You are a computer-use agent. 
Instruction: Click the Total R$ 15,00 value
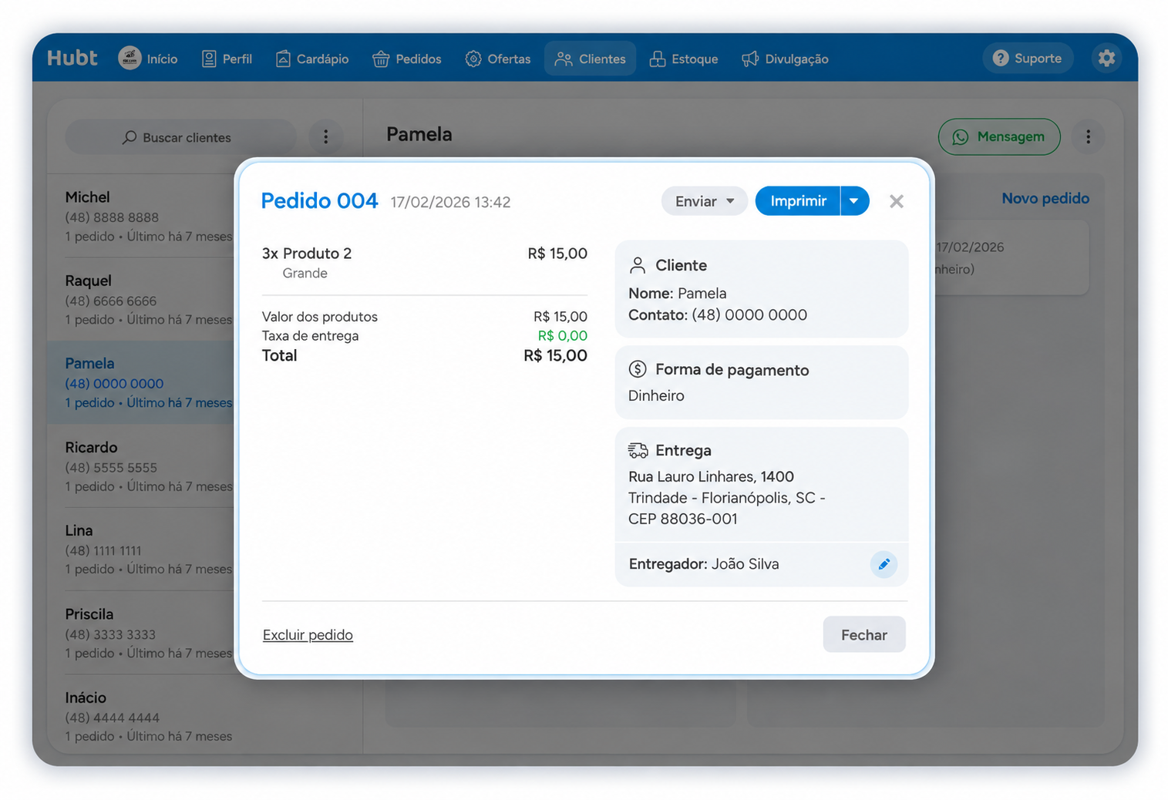coord(555,355)
